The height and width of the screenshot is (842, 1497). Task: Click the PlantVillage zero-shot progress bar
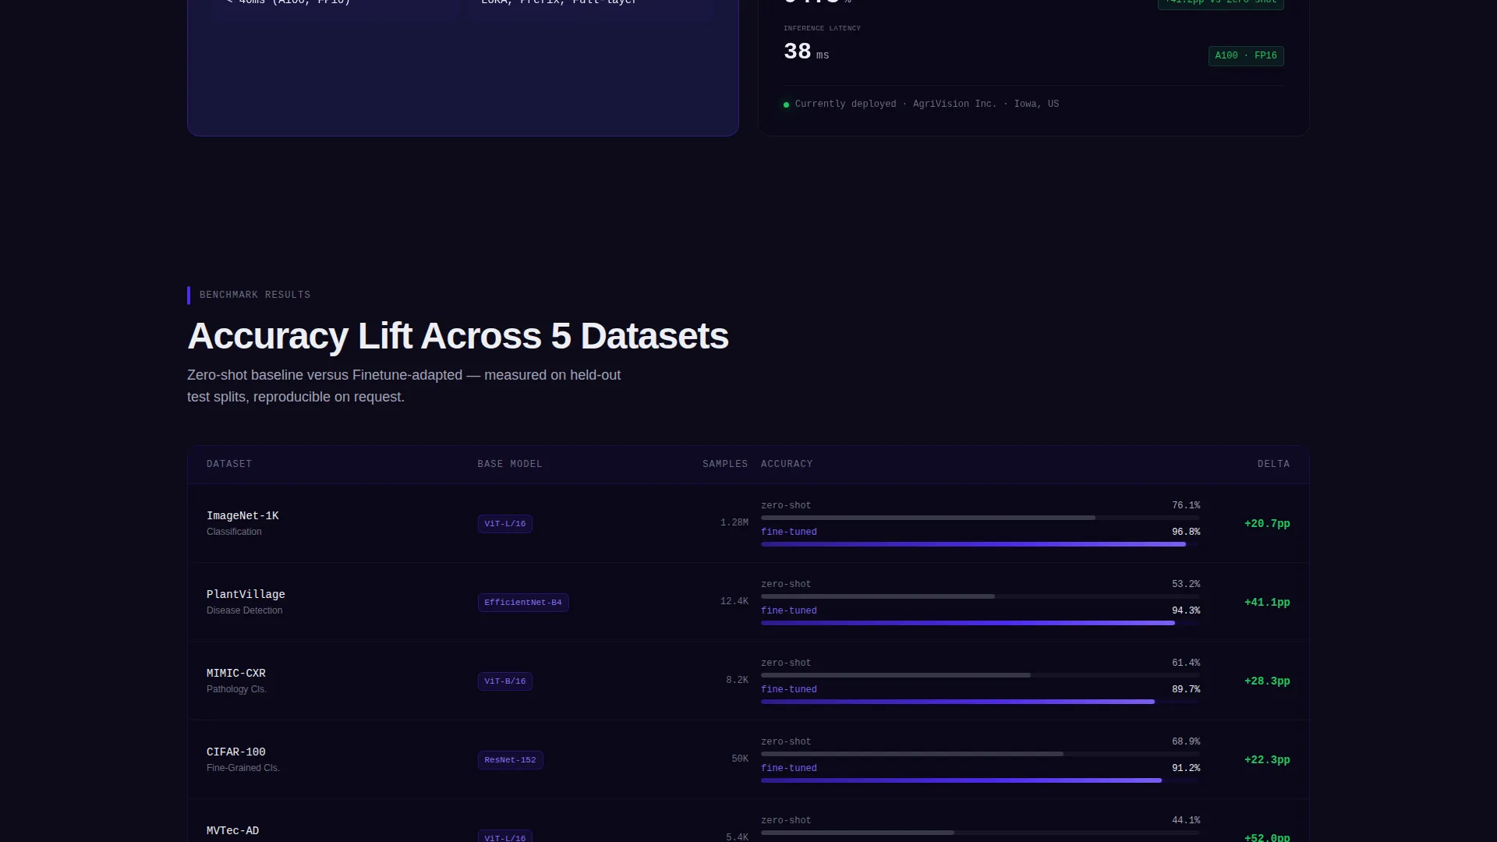[980, 596]
